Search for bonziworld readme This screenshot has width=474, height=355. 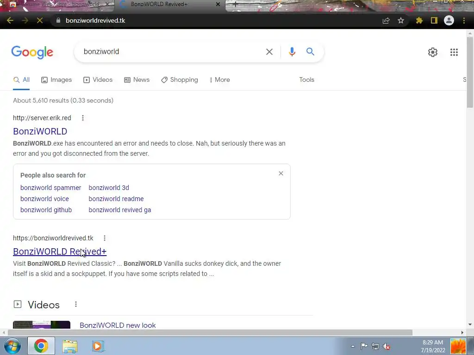pyautogui.click(x=116, y=199)
